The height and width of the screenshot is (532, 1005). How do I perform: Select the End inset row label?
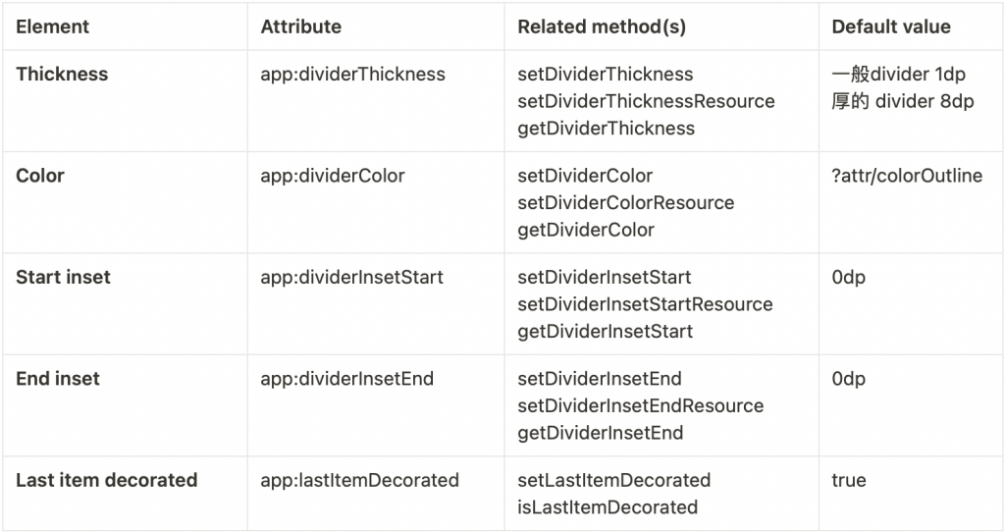pos(58,379)
